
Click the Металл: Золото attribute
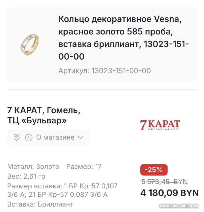pos(33,167)
